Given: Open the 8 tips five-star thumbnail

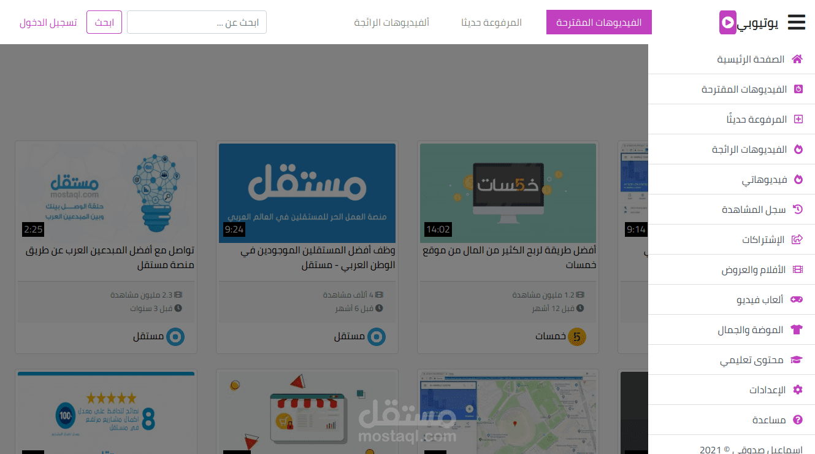Looking at the screenshot, I should click(106, 412).
